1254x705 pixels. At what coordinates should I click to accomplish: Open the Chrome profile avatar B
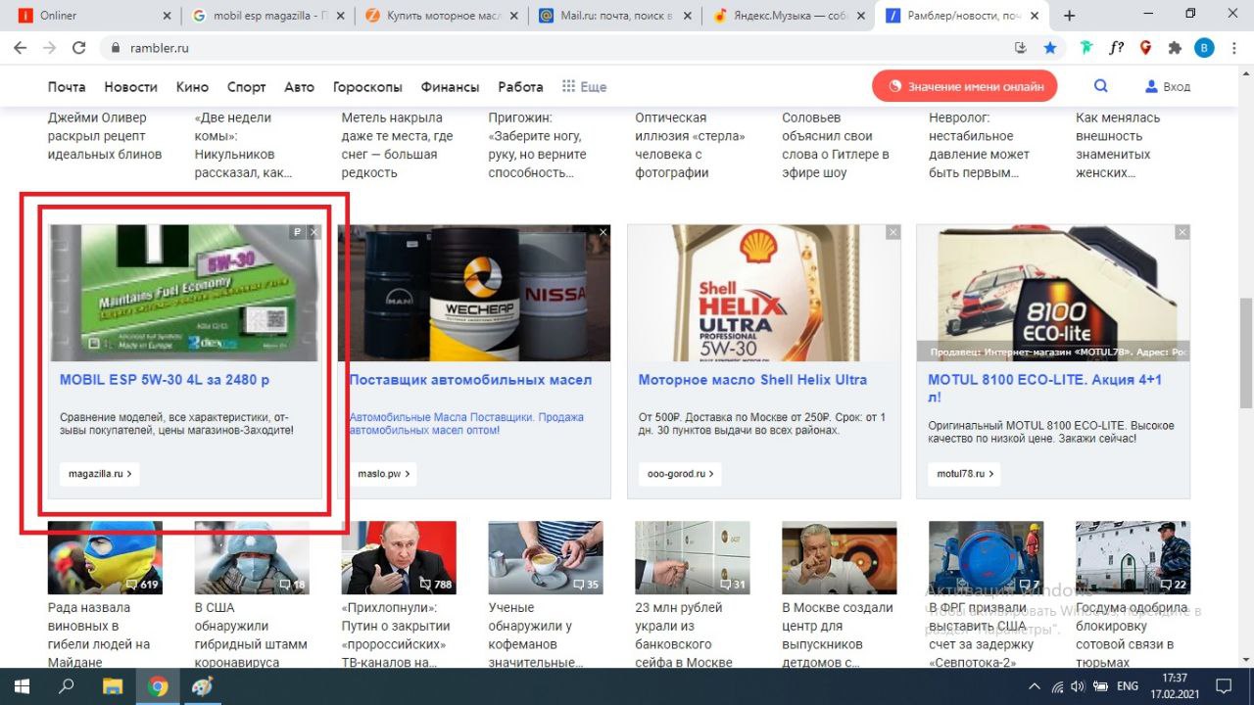(x=1204, y=48)
